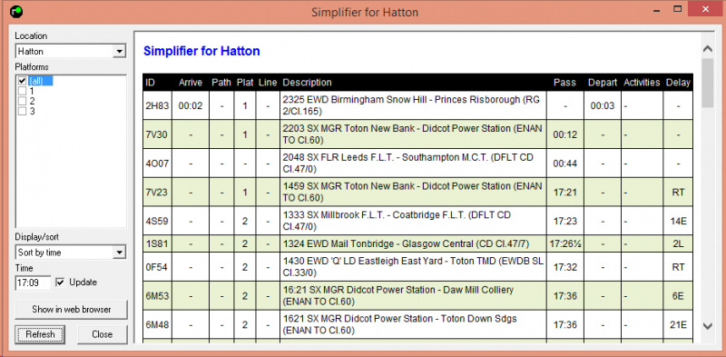Click the 2L delay value for 1S81

click(678, 243)
